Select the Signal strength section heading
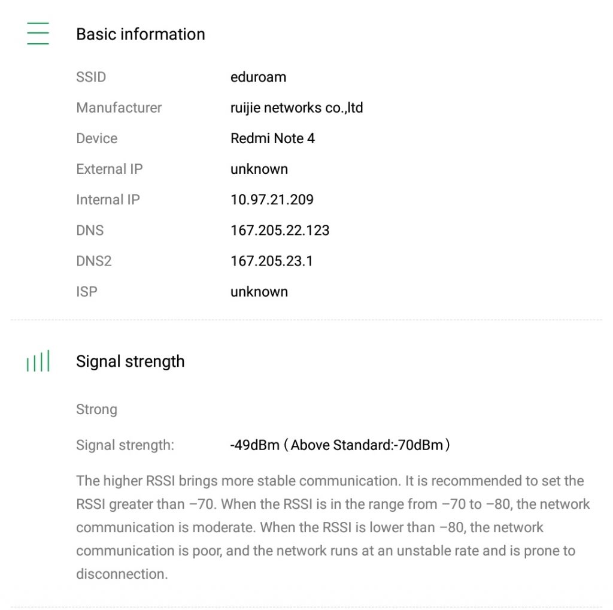Viewport: 613px width, 610px height. click(130, 361)
